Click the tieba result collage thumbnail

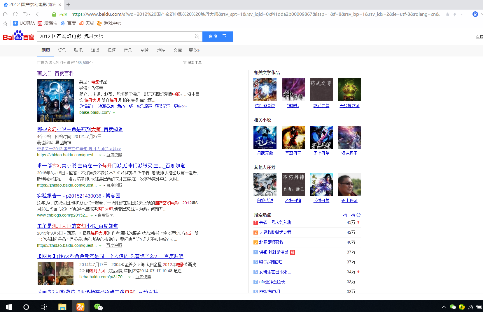click(55, 273)
